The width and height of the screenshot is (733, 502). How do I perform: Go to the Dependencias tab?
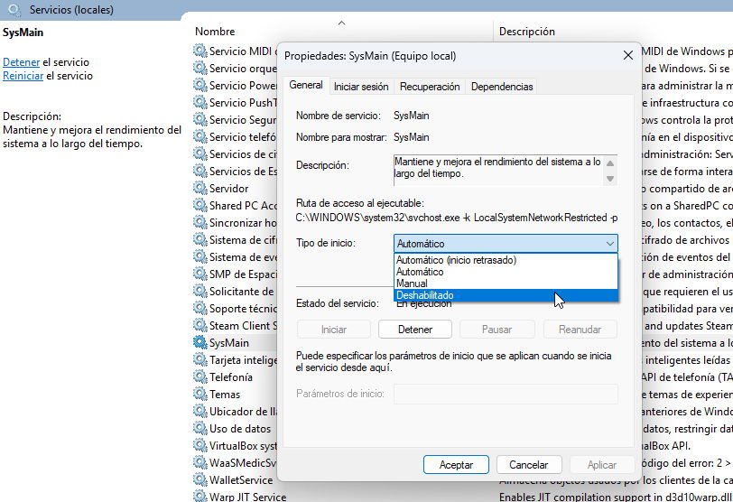tap(502, 87)
